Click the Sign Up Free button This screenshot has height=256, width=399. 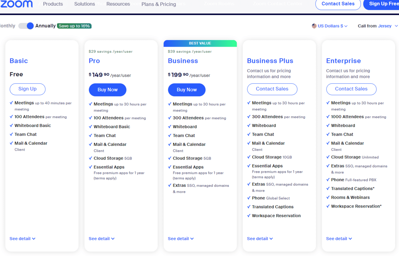tap(381, 4)
